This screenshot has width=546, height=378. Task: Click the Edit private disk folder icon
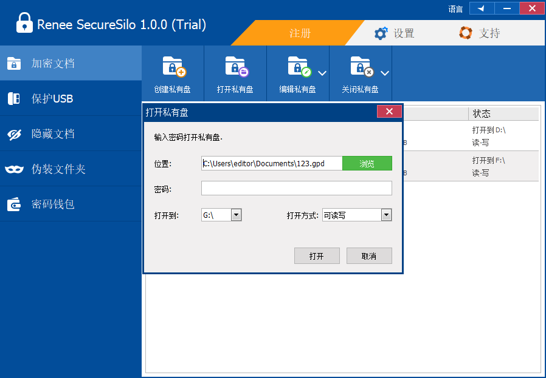coord(300,66)
